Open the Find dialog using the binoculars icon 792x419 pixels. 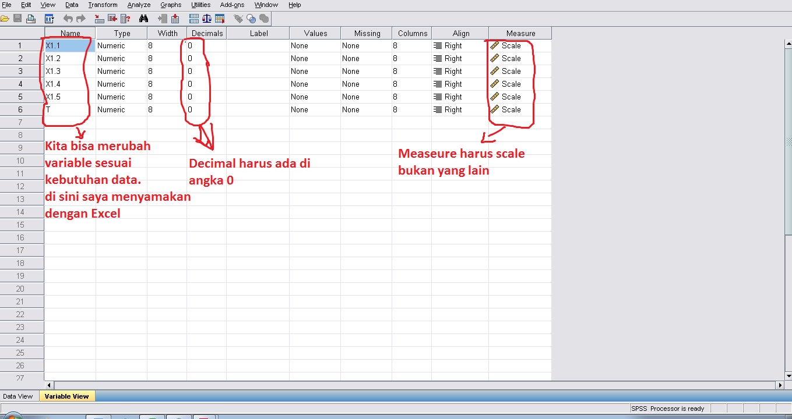145,18
